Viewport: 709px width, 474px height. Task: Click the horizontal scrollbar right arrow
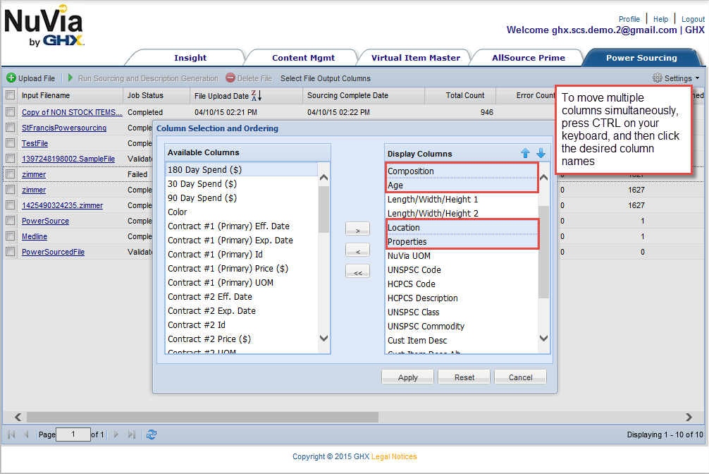pos(689,417)
